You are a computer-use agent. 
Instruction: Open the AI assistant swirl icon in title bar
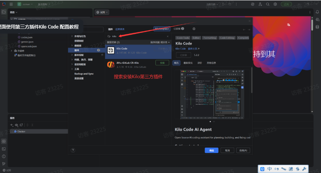(252, 4)
